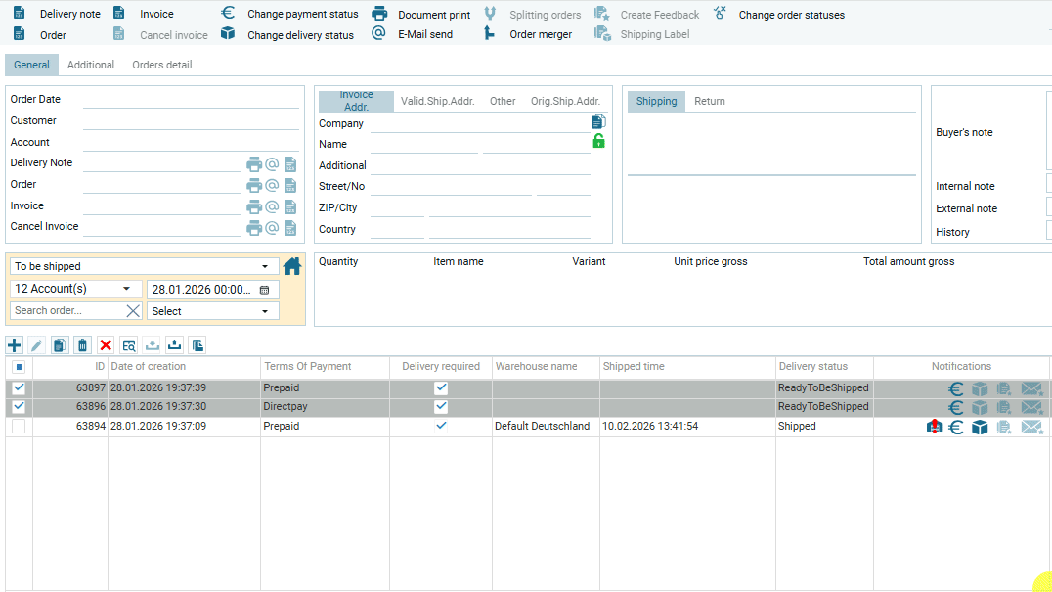The image size is (1052, 592).
Task: Click the Euro icon for order 63897
Action: [x=956, y=388]
